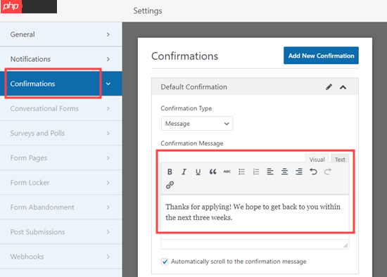Screen dimensions: 387x277
Task: Expand Webhooks chevron
Action: (108, 257)
